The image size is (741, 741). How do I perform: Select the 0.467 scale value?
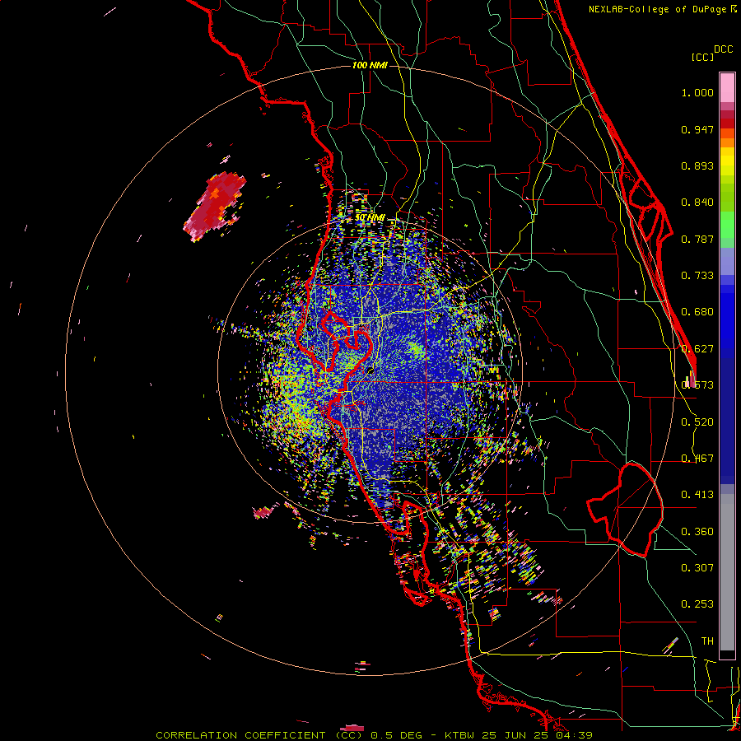tap(697, 459)
